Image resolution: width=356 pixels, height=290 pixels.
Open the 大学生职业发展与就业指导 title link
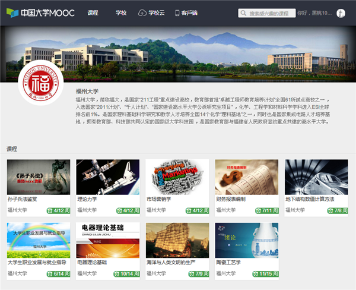[37, 263]
